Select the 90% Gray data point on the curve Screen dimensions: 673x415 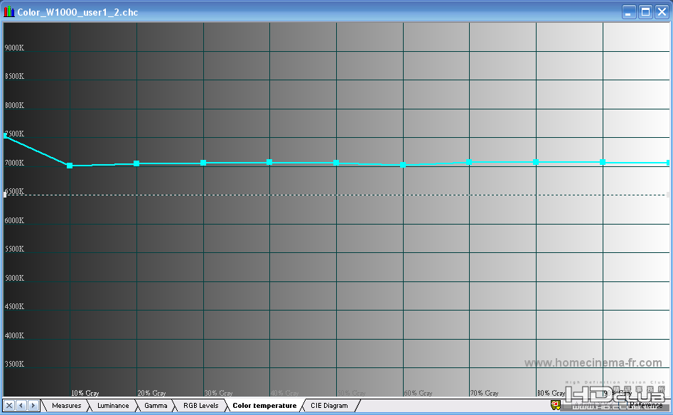tap(603, 162)
